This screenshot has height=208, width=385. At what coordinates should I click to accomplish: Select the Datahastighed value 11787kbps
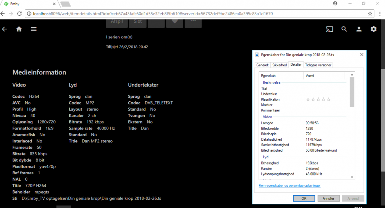point(313,139)
